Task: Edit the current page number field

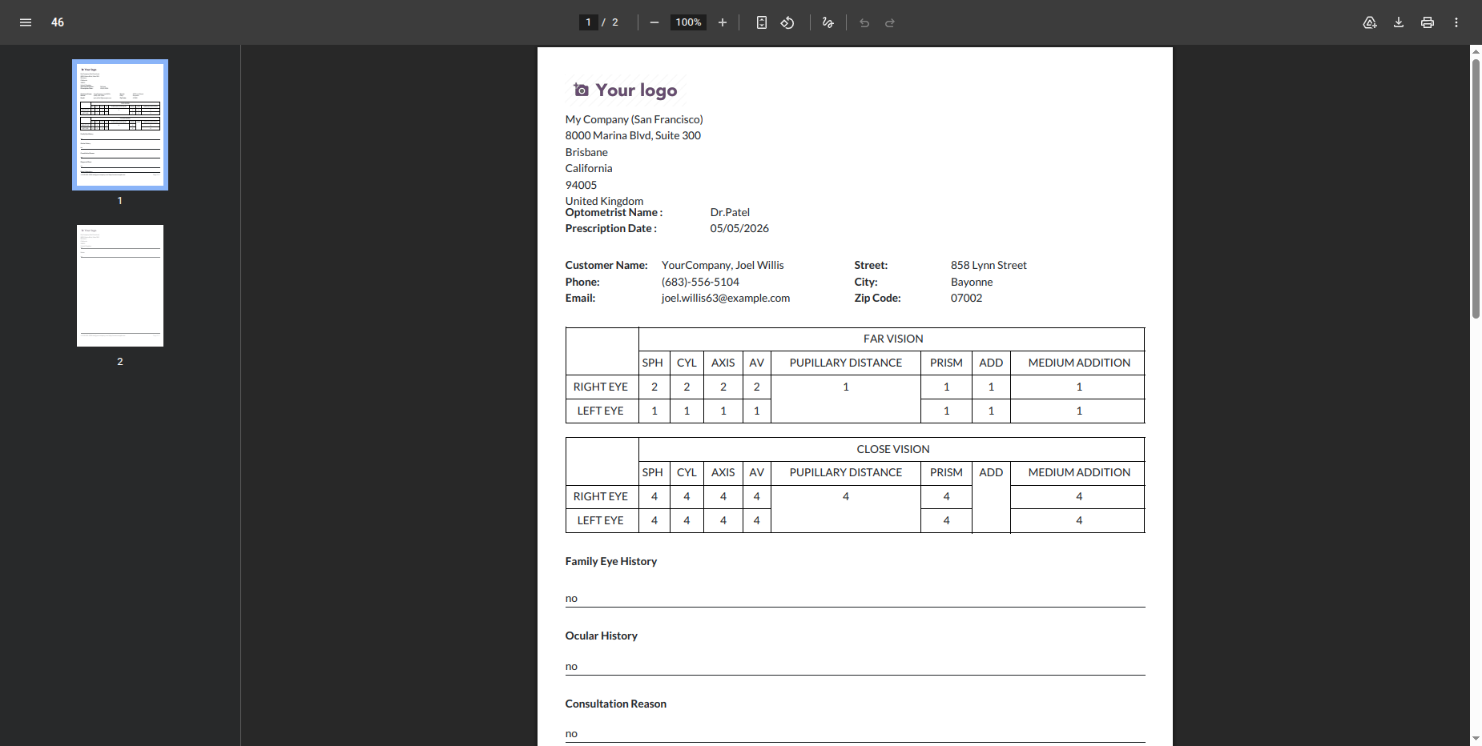Action: (x=588, y=22)
